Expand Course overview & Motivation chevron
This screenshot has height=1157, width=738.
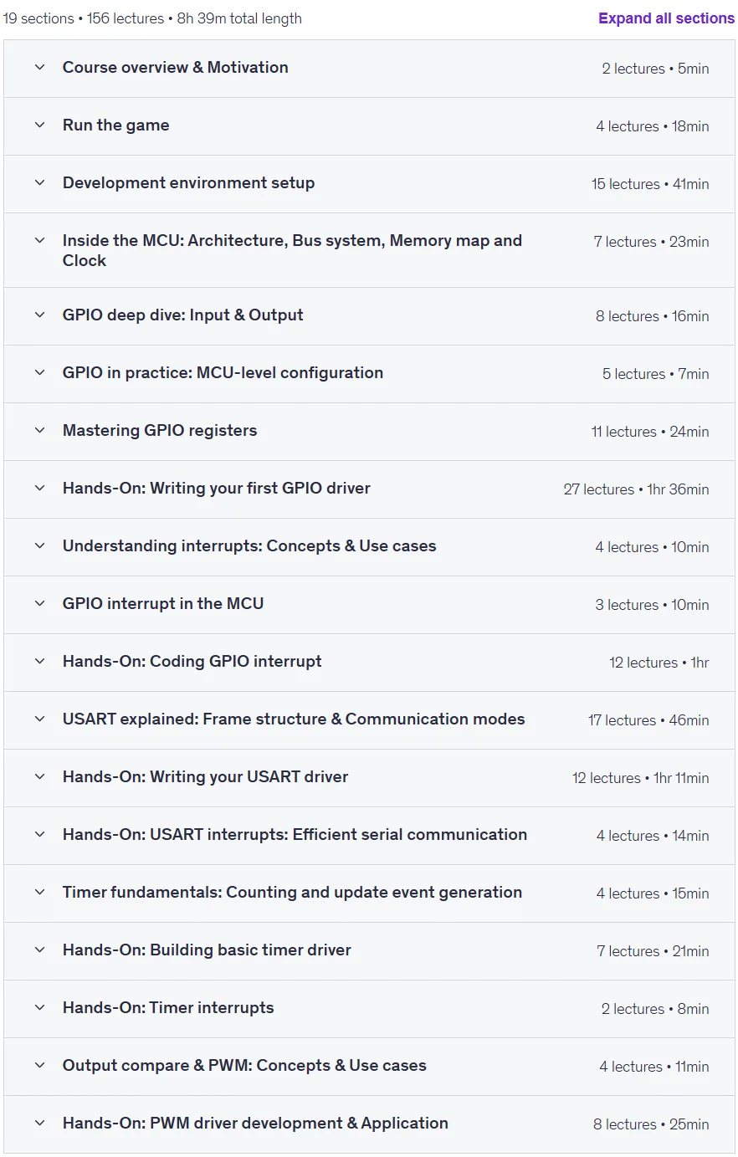[x=39, y=68]
